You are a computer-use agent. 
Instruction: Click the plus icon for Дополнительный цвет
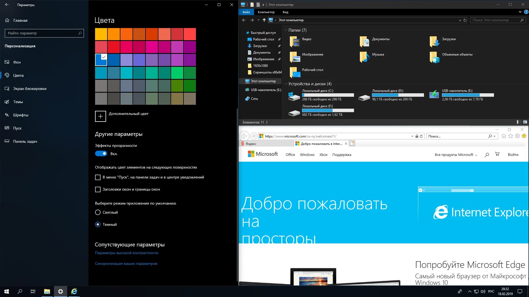pos(100,116)
